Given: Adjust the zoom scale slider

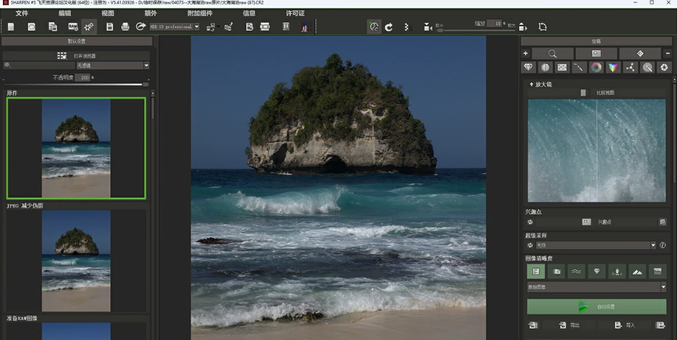Looking at the screenshot, I should click(x=475, y=30).
